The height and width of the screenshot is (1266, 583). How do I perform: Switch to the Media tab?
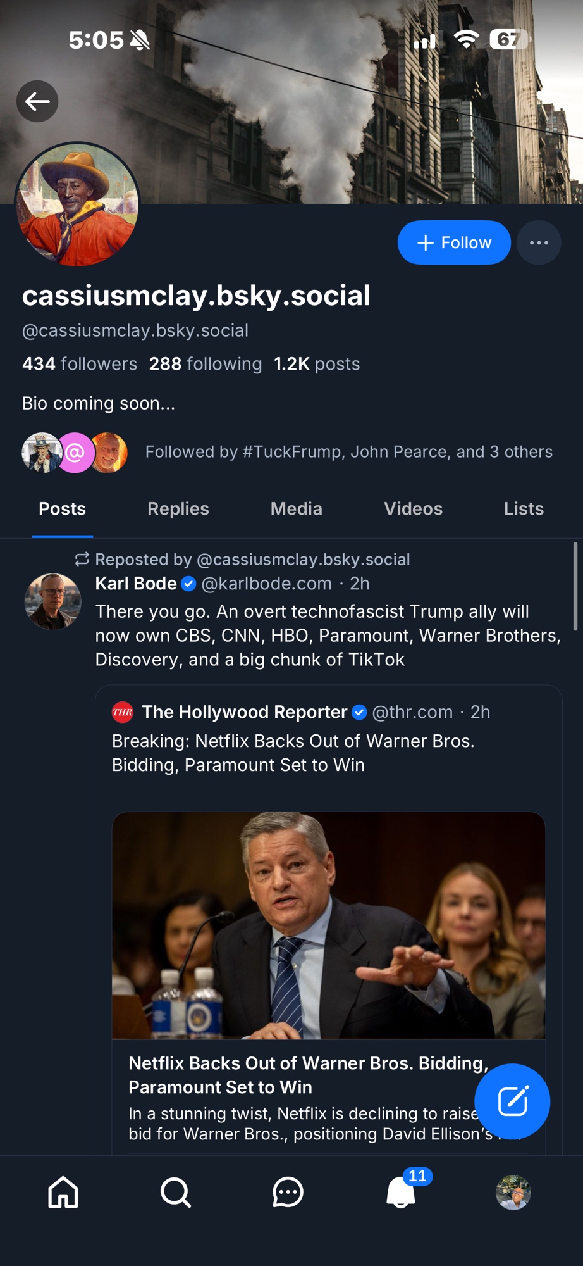[296, 509]
